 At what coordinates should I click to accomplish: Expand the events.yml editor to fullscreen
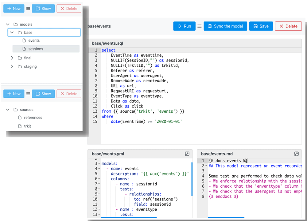coord(187,154)
